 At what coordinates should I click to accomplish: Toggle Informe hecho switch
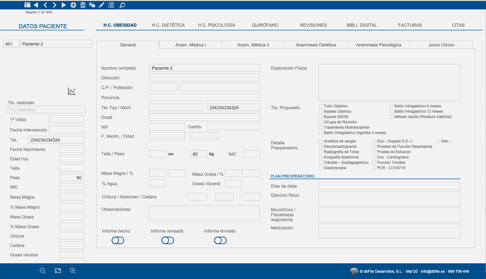[x=118, y=240]
